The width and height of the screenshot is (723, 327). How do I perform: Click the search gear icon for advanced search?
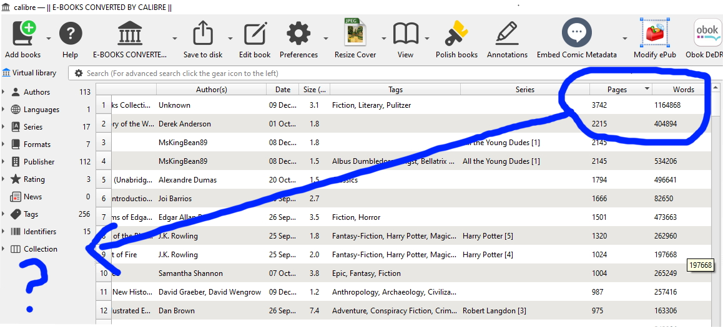click(79, 73)
